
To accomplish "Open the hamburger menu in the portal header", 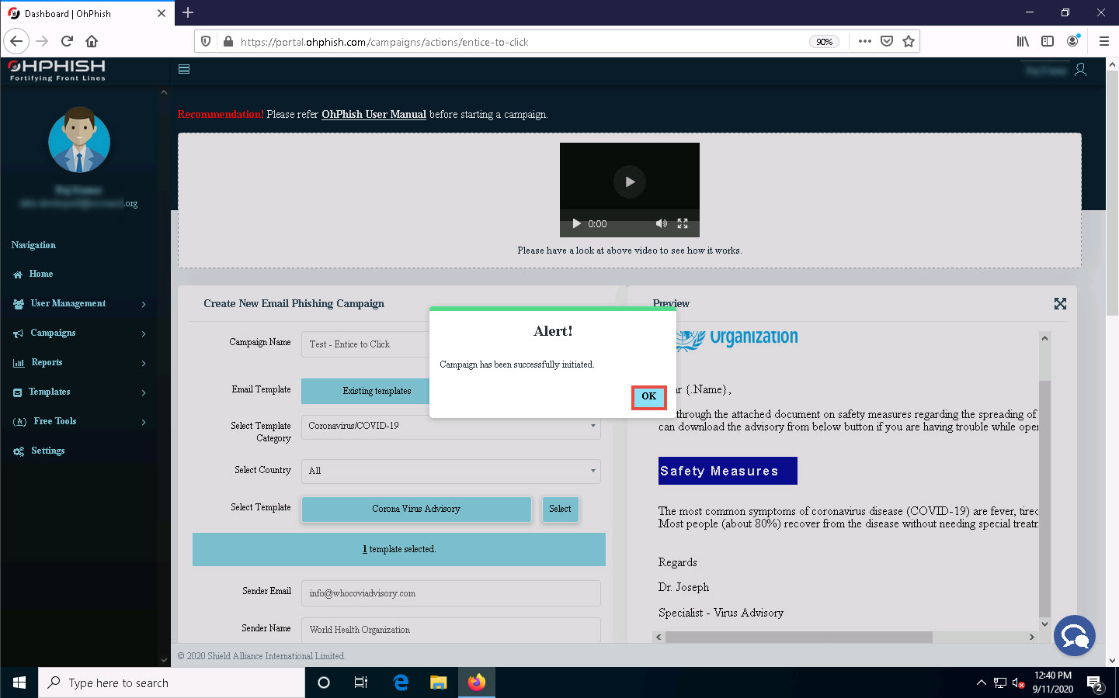I will coord(184,69).
